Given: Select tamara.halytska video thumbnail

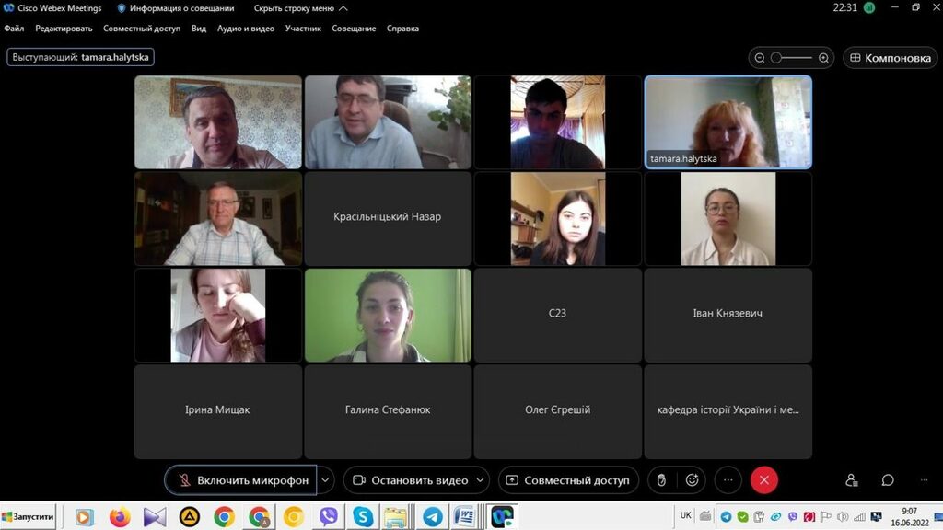Looking at the screenshot, I should point(728,122).
